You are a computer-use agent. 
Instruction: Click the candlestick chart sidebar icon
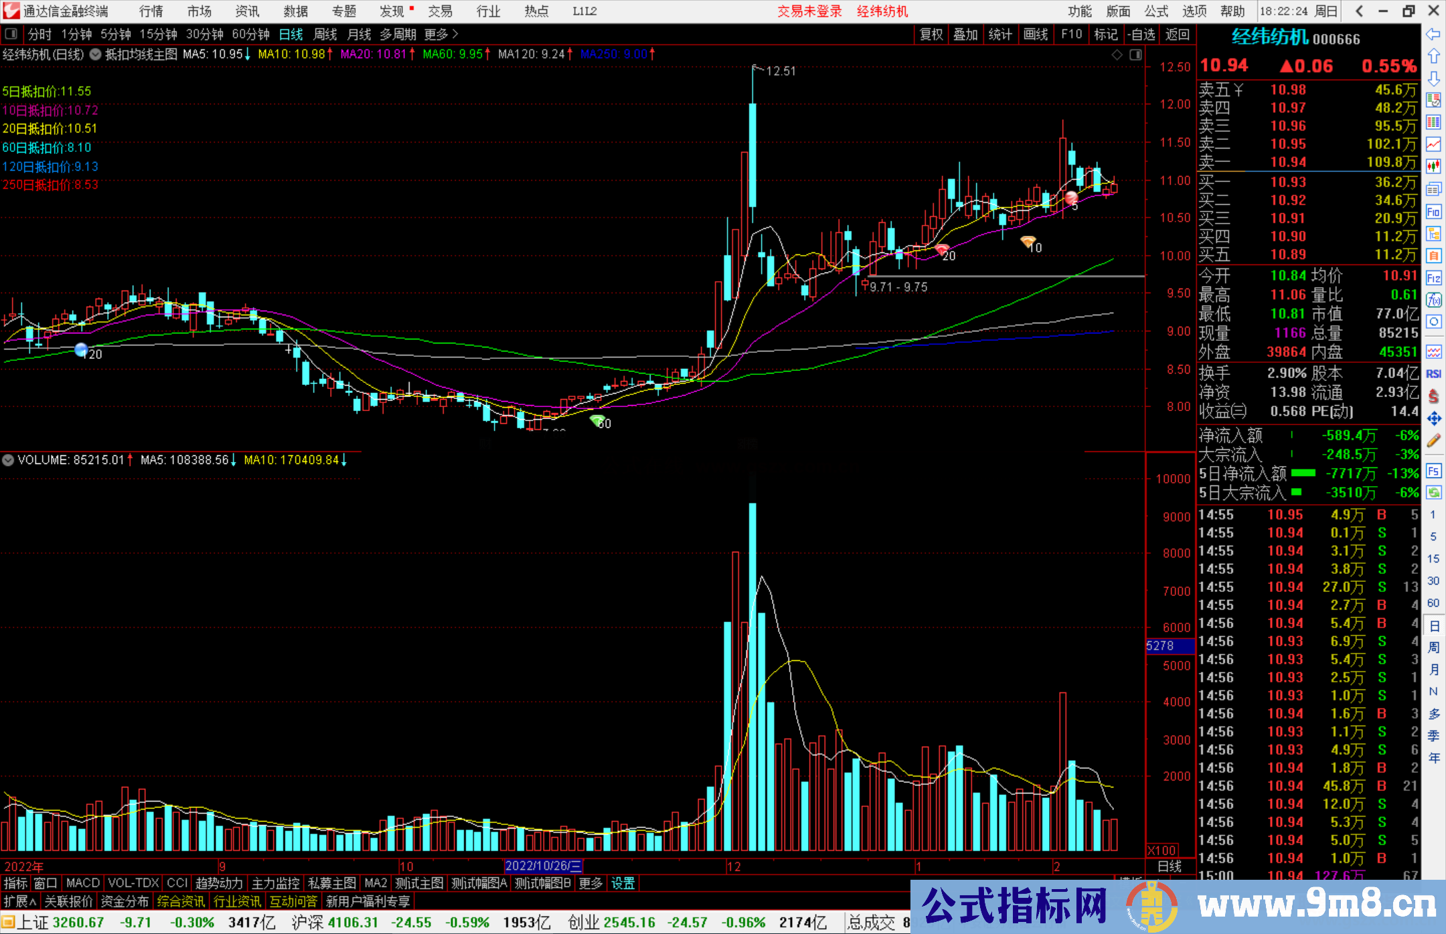click(x=1433, y=166)
